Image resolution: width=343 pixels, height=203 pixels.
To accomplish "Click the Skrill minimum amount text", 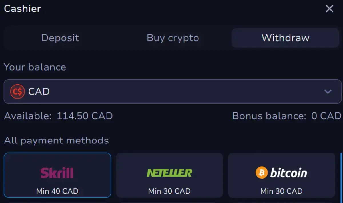I will point(57,191).
